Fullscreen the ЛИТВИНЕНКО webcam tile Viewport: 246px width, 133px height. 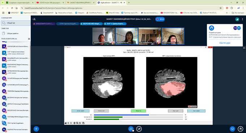pos(160,29)
